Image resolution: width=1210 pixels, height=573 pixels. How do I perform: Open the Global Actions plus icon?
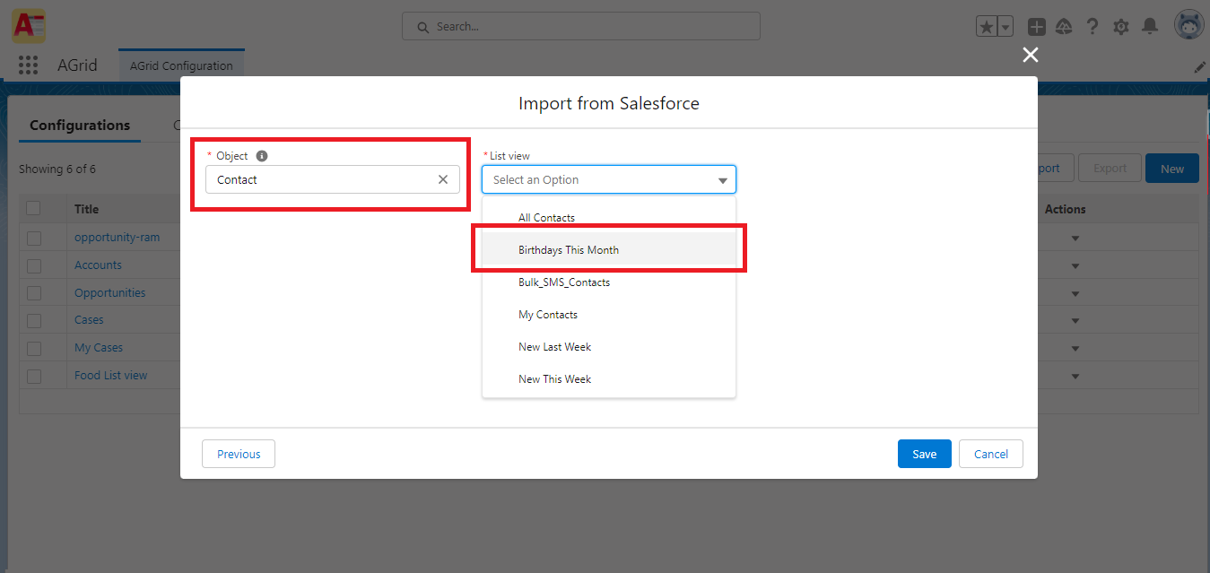click(x=1036, y=27)
